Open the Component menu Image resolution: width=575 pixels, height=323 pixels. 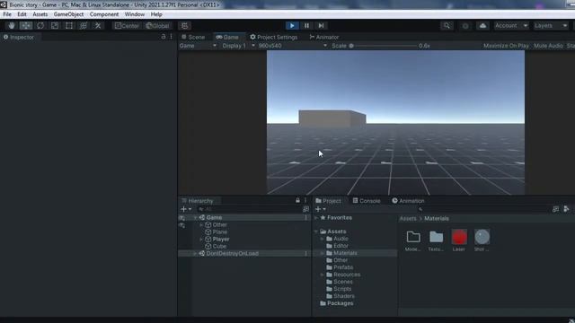tap(104, 14)
